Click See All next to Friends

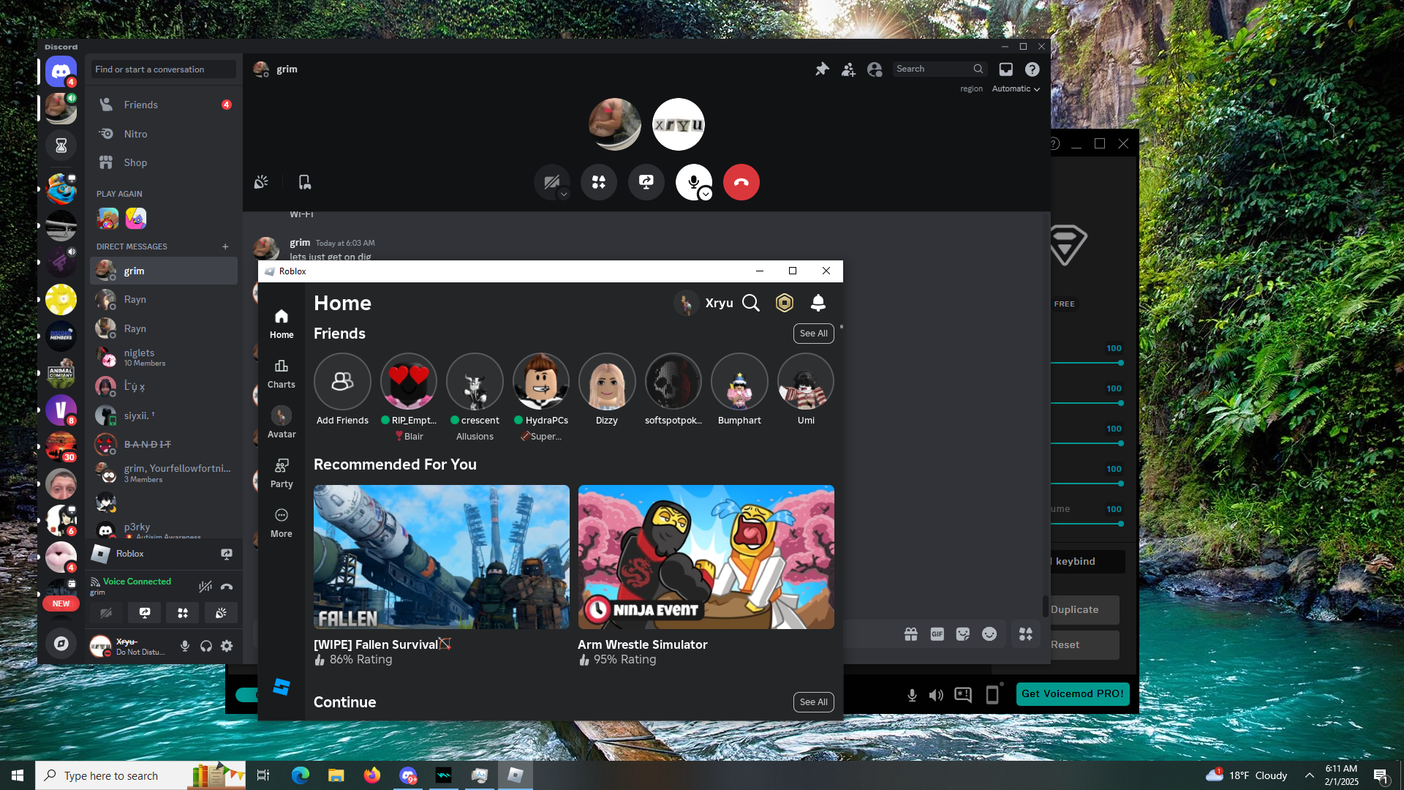click(813, 333)
